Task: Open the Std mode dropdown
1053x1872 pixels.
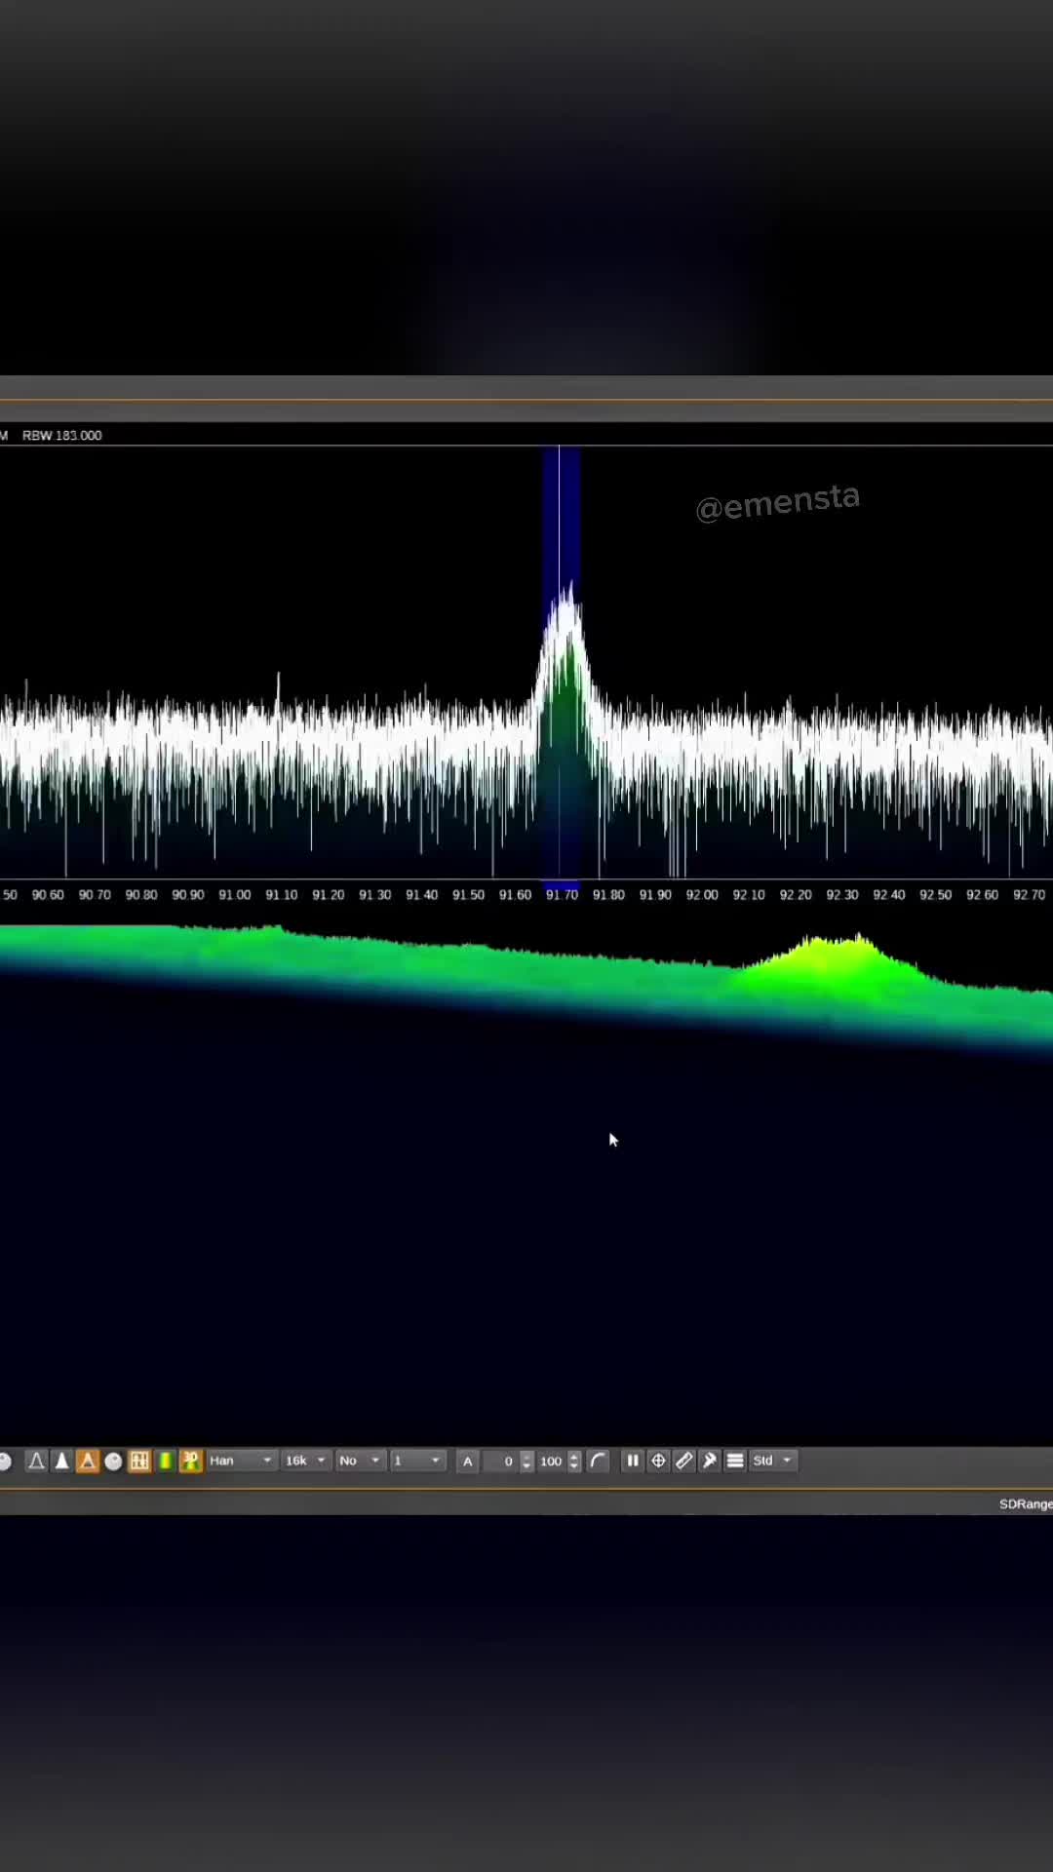Action: coord(773,1461)
